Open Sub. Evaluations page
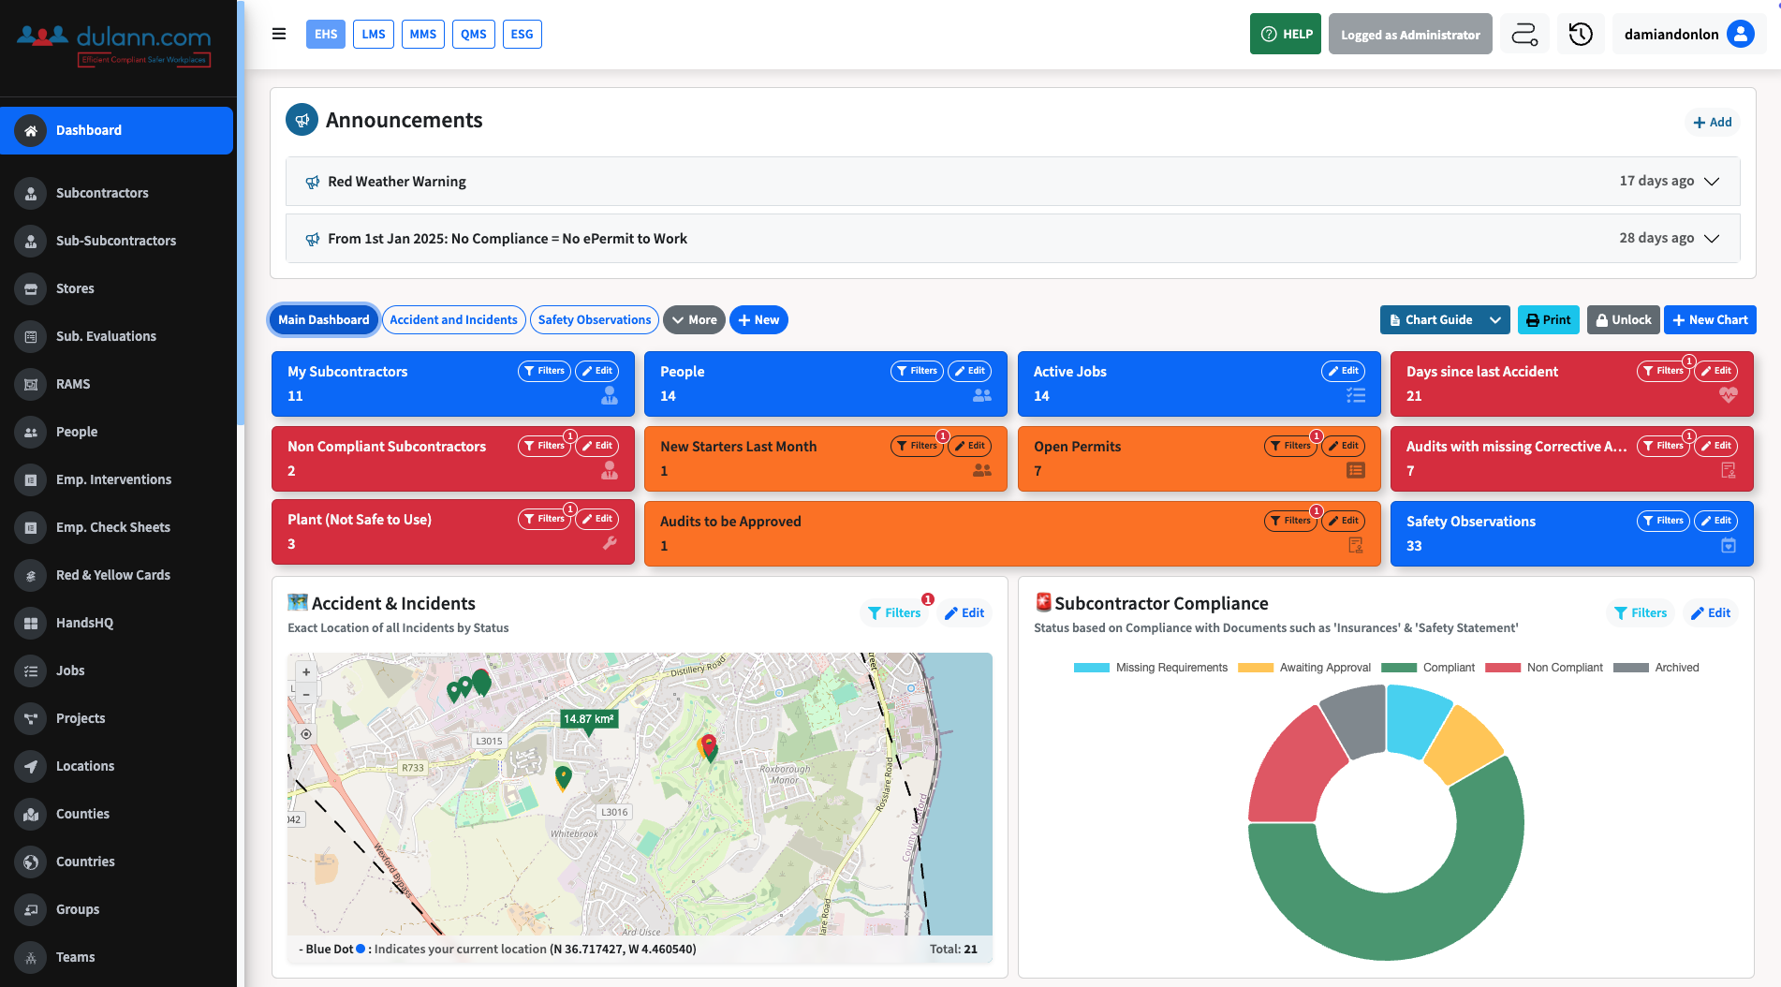 click(106, 336)
